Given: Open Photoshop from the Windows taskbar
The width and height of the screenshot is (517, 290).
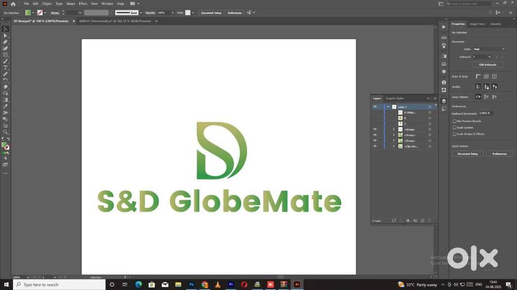Looking at the screenshot, I should point(191,284).
